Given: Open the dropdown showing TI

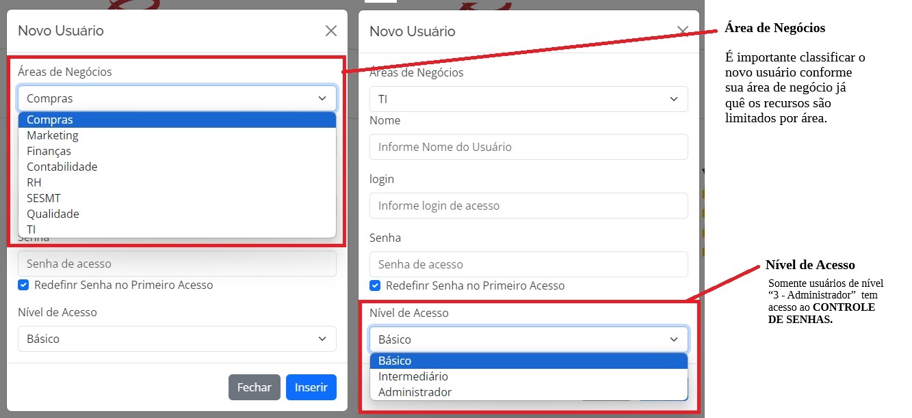Looking at the screenshot, I should 528,100.
